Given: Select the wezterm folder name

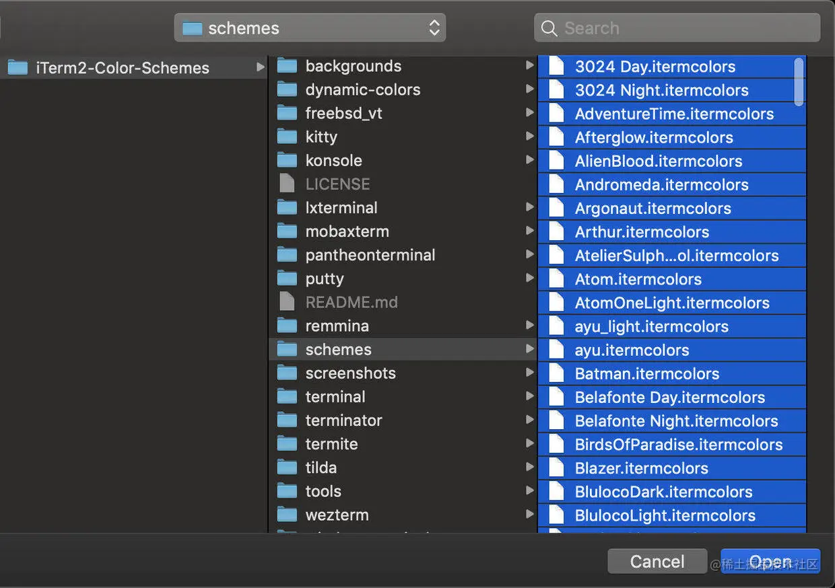Looking at the screenshot, I should click(337, 515).
